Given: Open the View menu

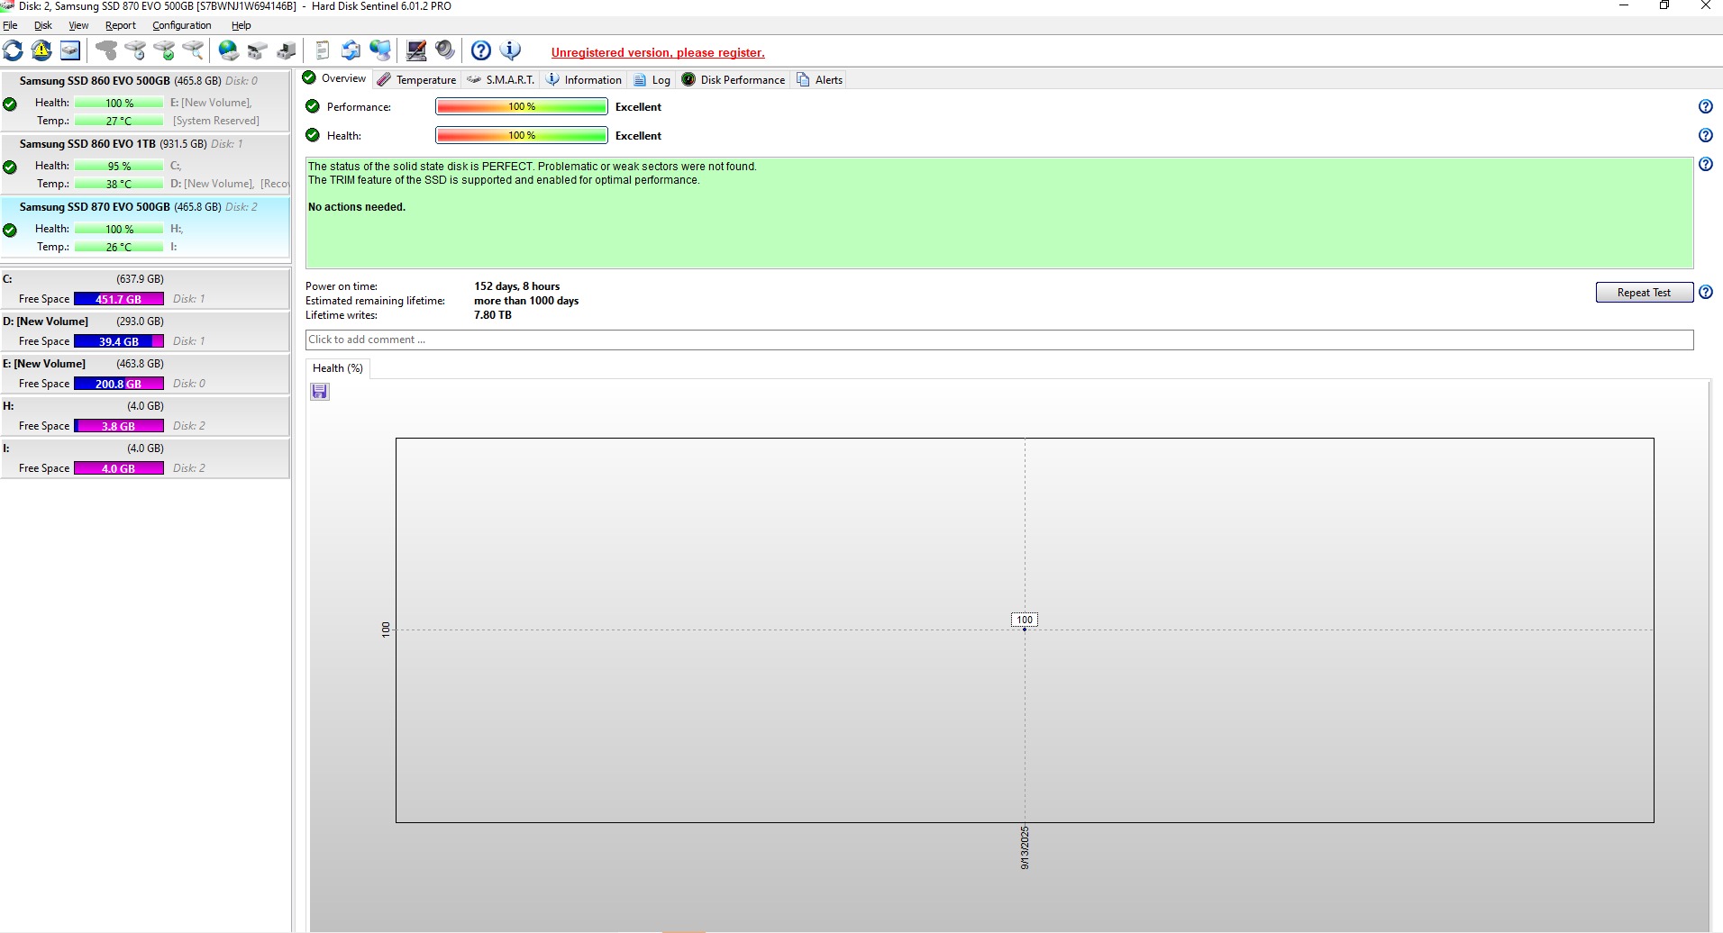Looking at the screenshot, I should tap(78, 25).
